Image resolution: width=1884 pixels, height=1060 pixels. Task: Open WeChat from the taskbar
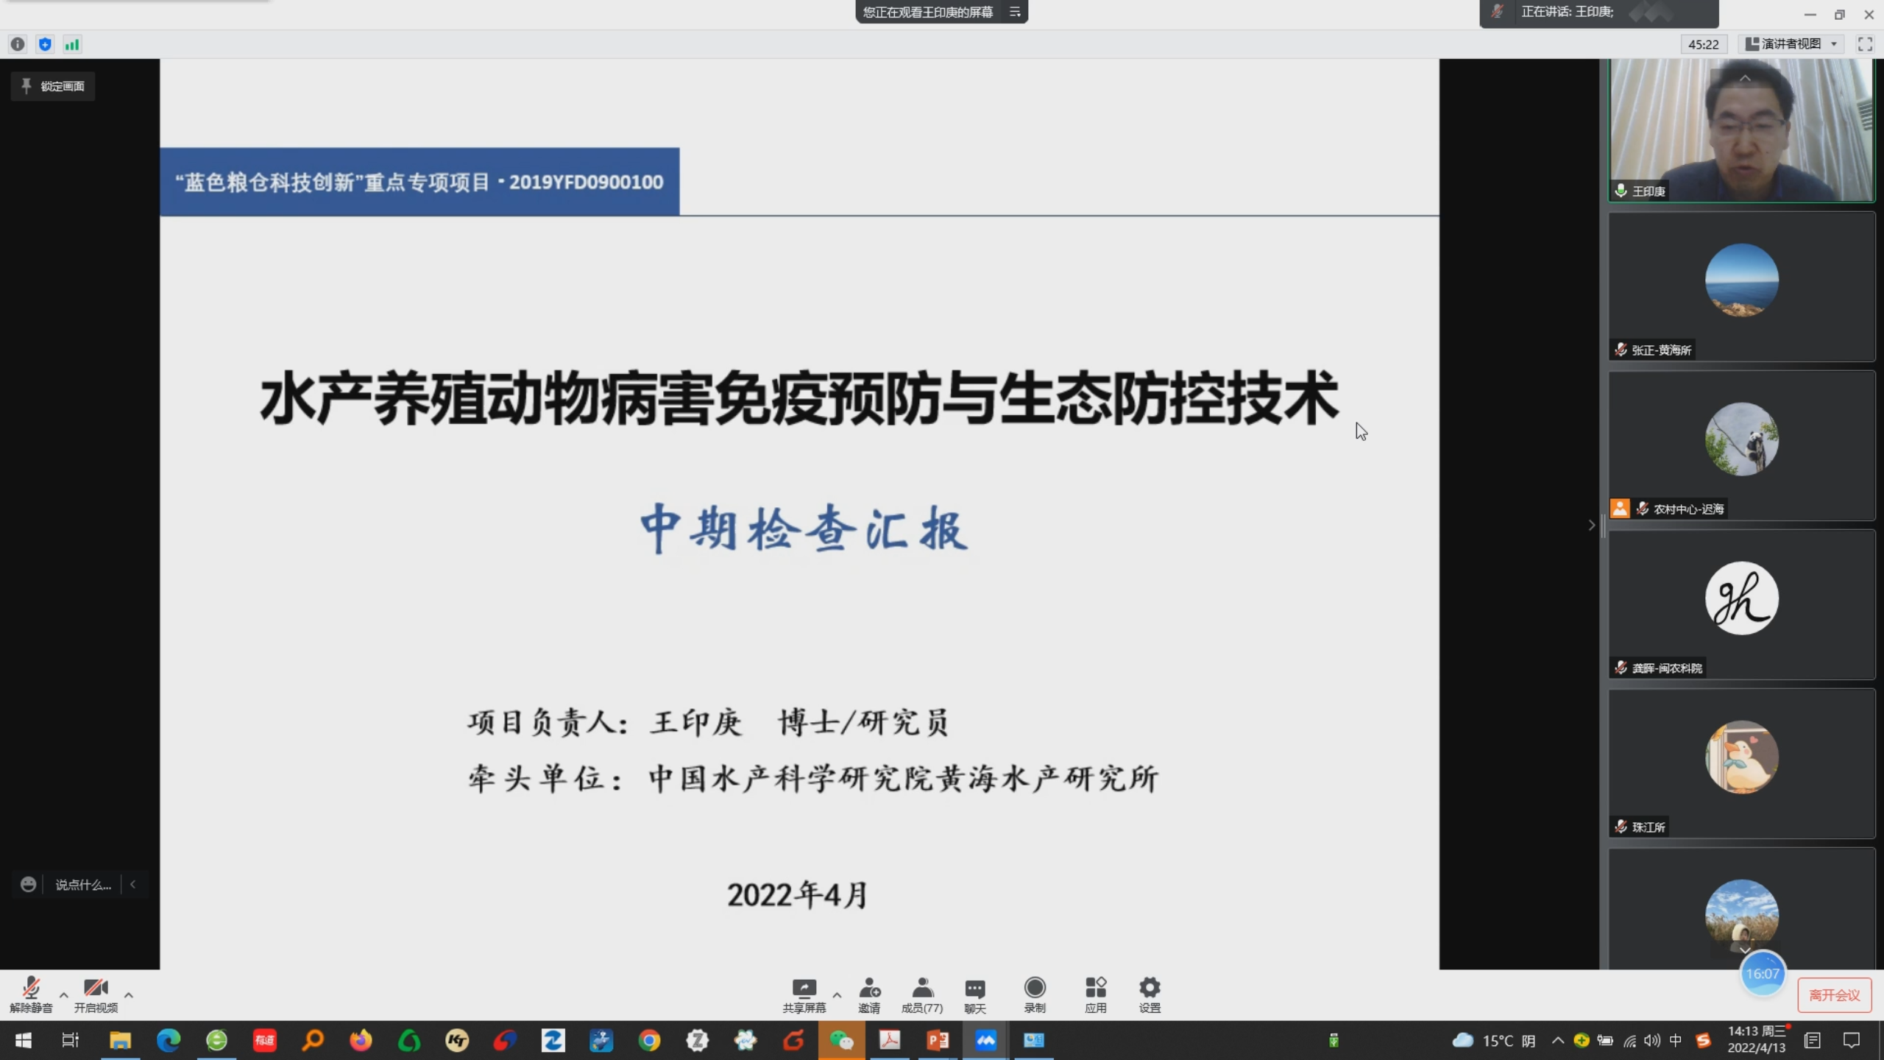(x=841, y=1040)
